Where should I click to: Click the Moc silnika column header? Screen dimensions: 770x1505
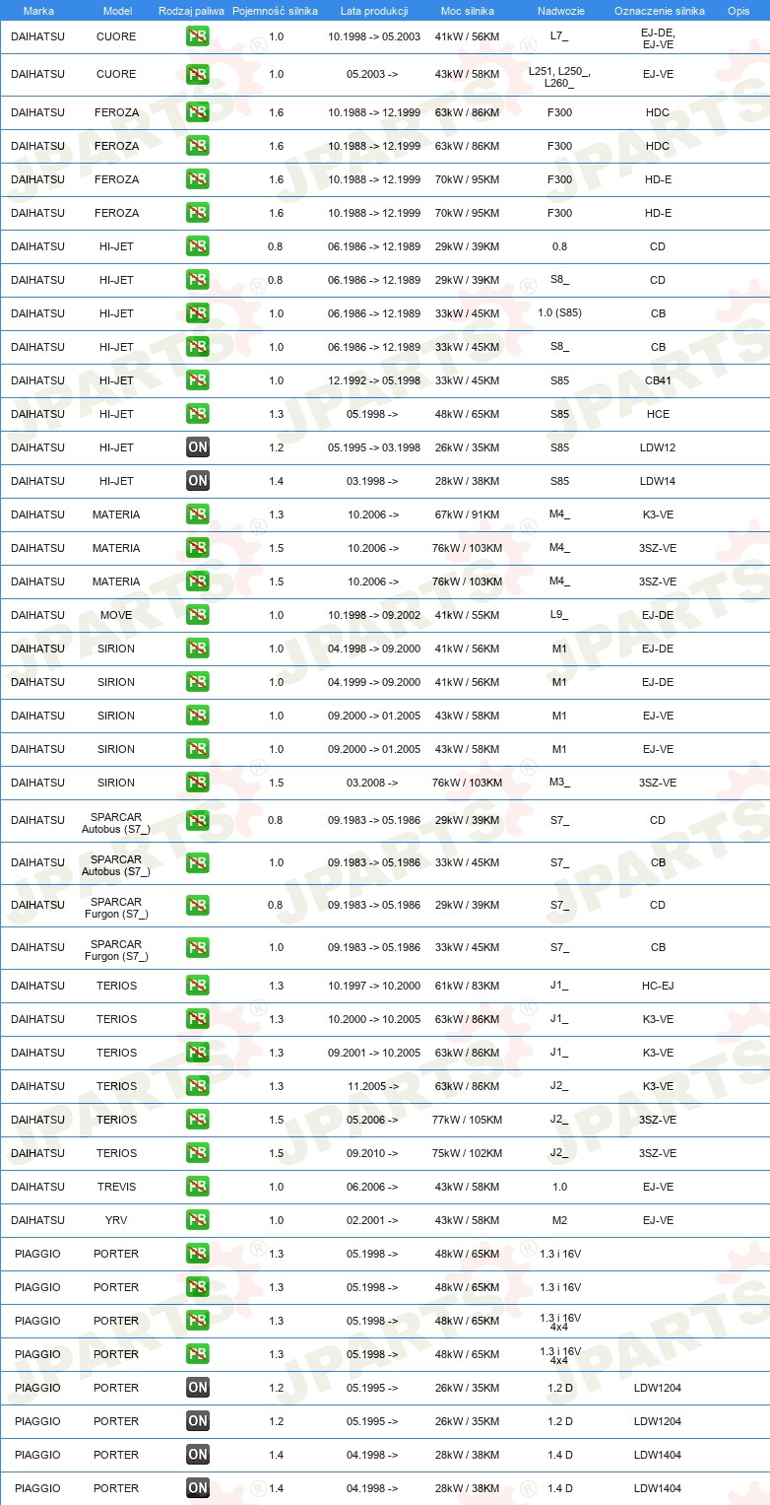(x=468, y=11)
